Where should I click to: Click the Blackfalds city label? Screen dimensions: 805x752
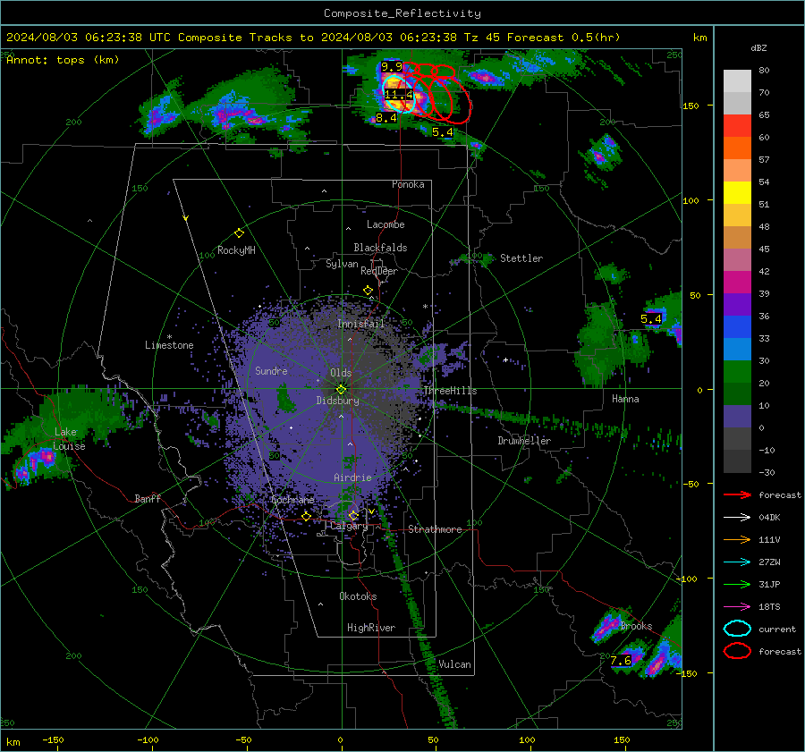pos(380,248)
